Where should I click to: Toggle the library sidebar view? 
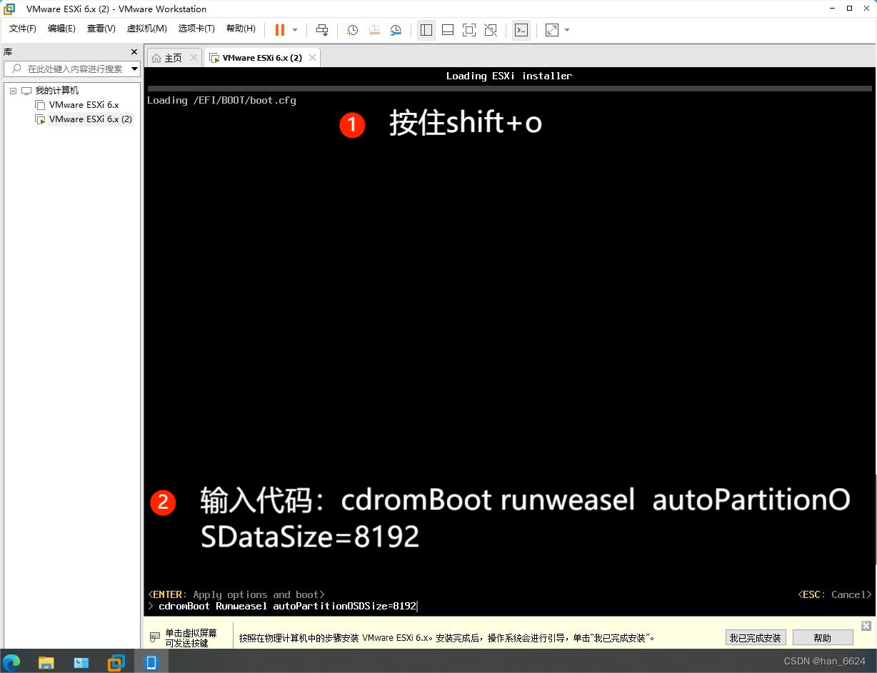pos(426,30)
